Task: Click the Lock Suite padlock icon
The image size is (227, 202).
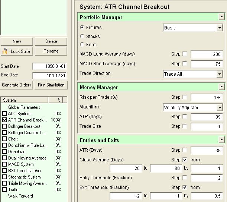Action: [5, 51]
